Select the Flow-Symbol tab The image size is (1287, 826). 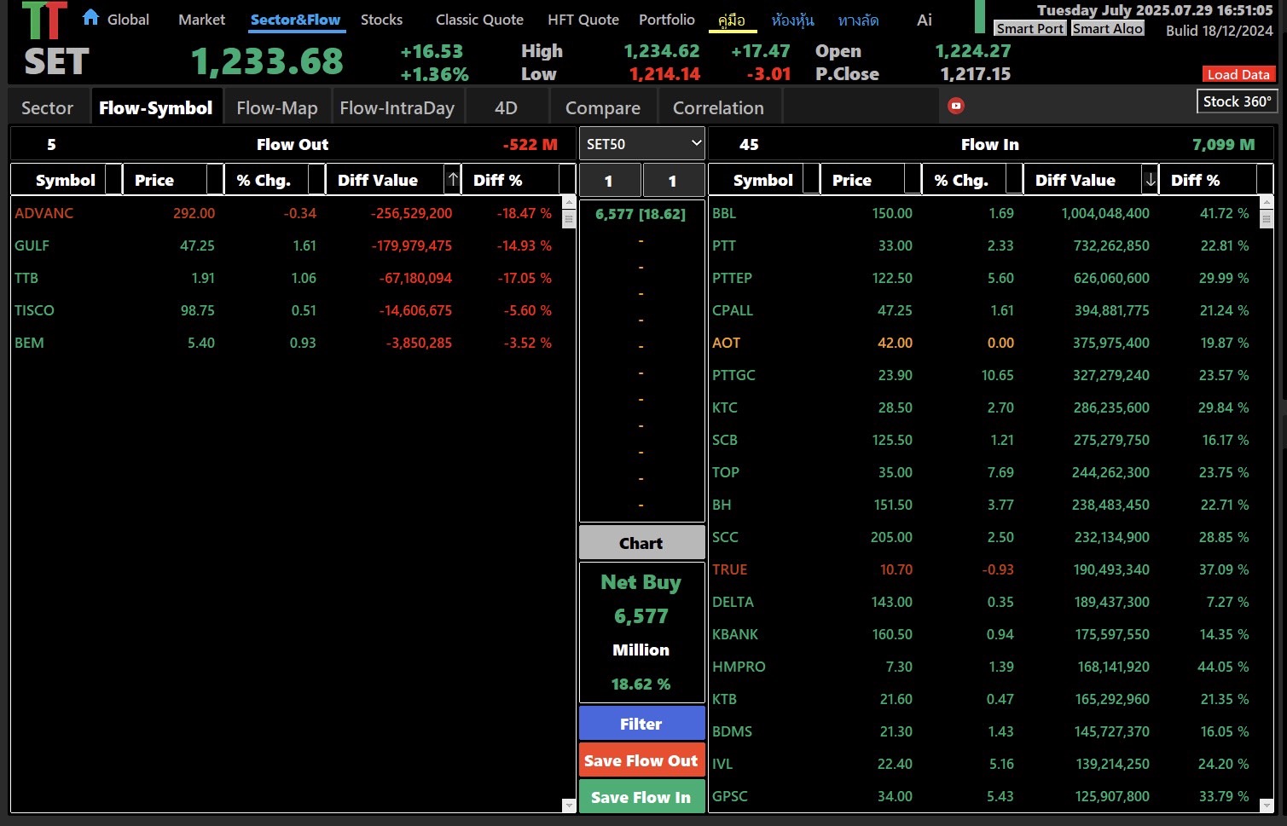156,107
